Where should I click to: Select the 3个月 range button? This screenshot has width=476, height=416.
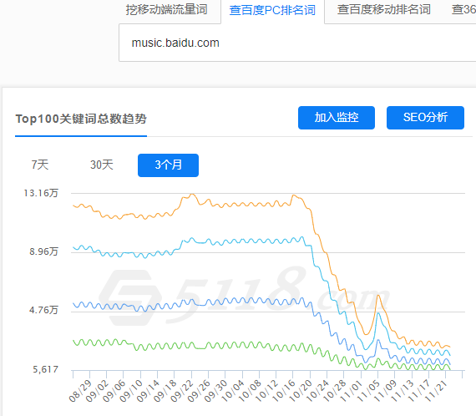coord(168,165)
